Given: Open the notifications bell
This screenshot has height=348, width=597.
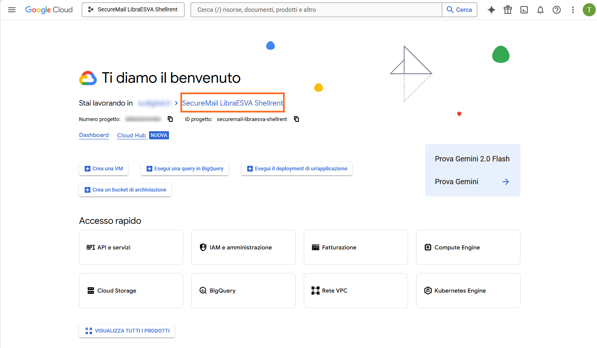Looking at the screenshot, I should point(540,10).
